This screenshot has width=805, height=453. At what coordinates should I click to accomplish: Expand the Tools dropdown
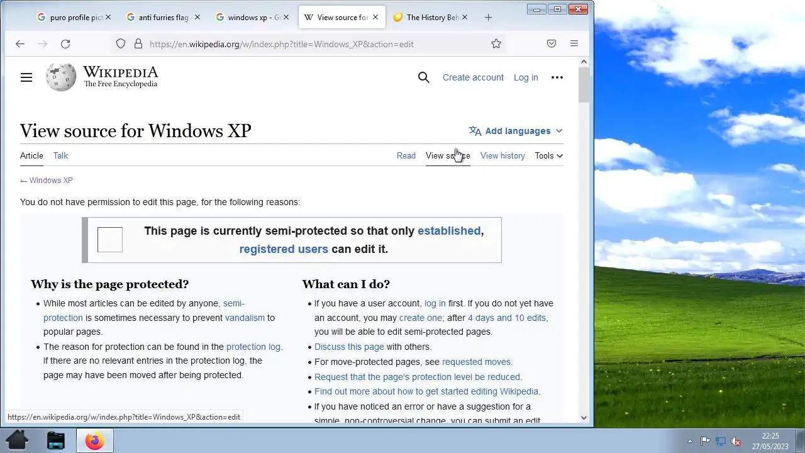(549, 155)
